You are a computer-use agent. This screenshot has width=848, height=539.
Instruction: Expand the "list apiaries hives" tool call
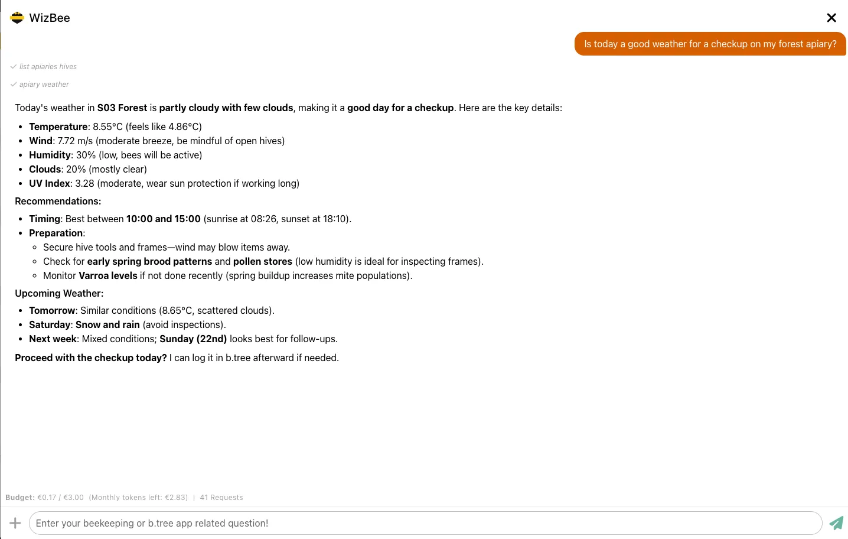coord(48,66)
